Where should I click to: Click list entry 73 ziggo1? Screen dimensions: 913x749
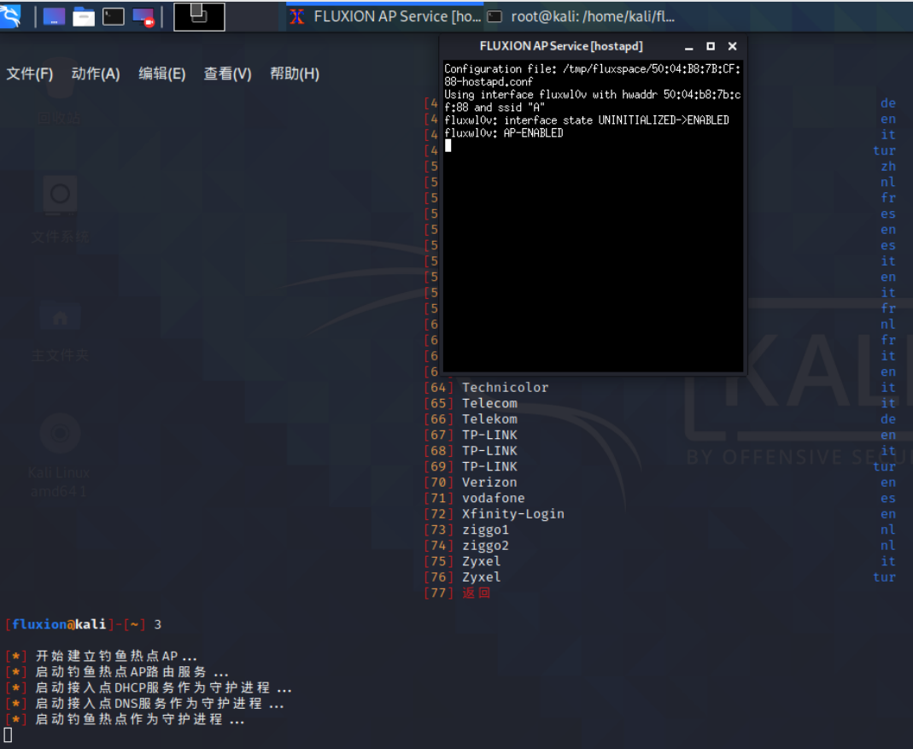click(x=466, y=530)
